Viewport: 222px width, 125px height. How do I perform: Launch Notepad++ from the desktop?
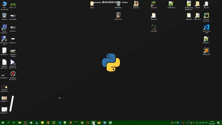206,40
